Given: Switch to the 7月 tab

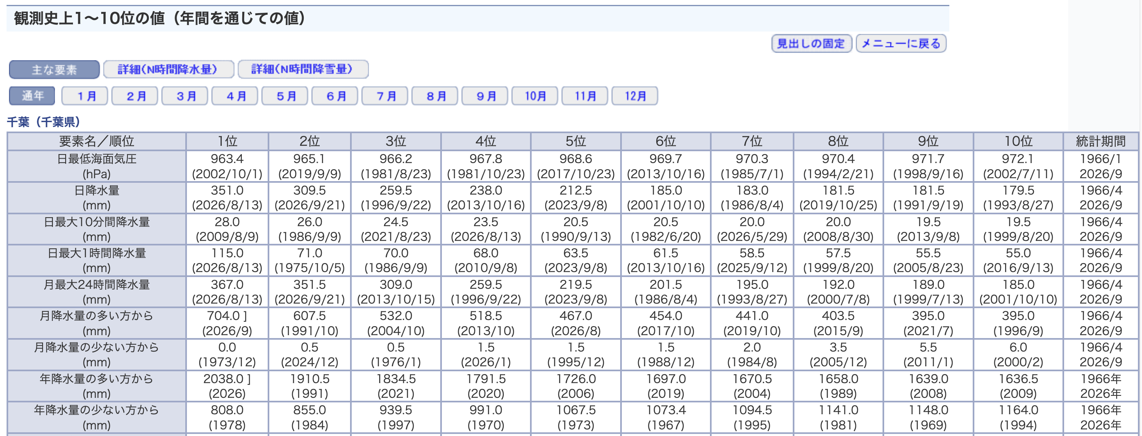Looking at the screenshot, I should [x=385, y=96].
